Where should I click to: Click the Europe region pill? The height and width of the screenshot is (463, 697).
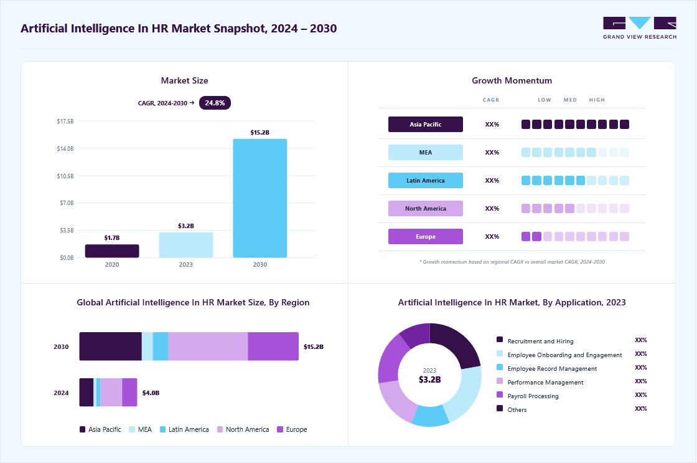[x=426, y=236]
